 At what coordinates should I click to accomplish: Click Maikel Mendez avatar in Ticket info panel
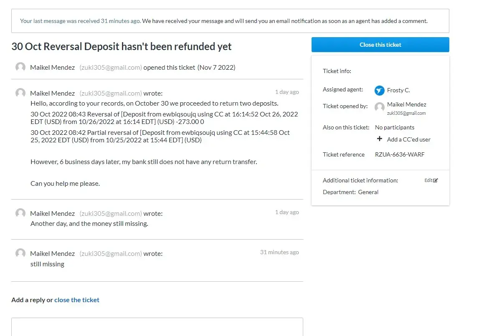[379, 107]
